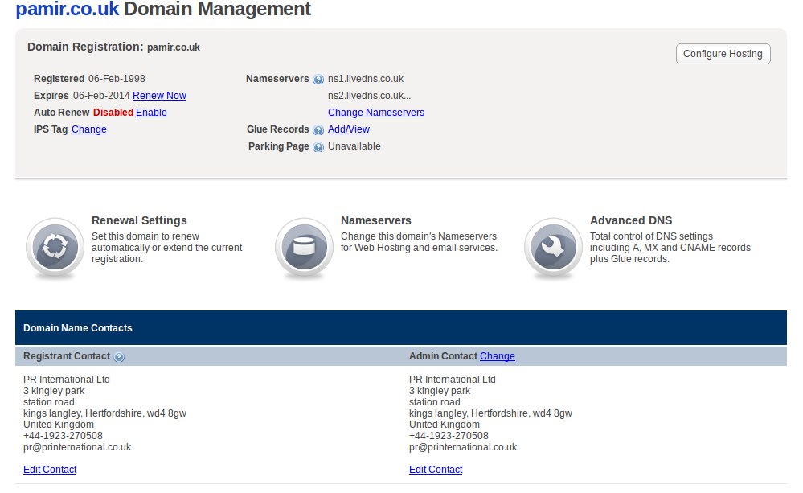Click the Renewal Settings circular arrows icon

tap(55, 248)
